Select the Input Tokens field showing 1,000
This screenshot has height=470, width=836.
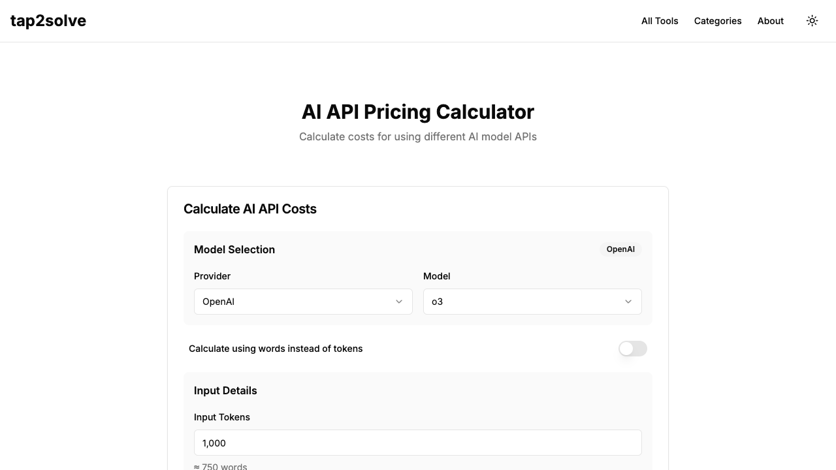coord(417,443)
